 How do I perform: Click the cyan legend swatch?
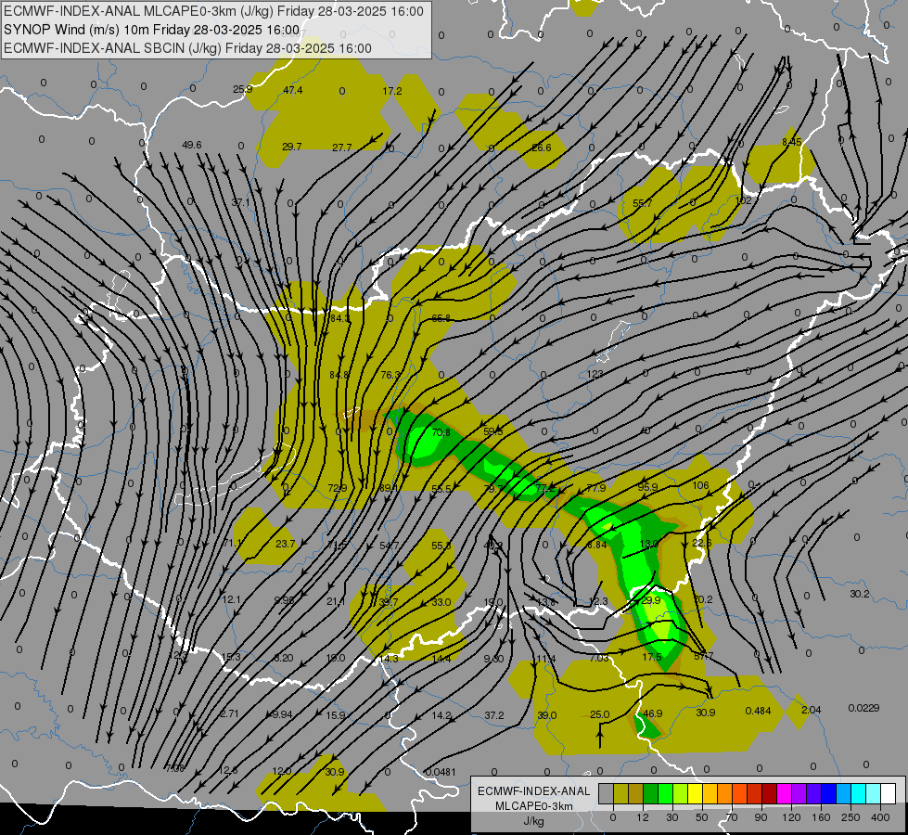[858, 794]
